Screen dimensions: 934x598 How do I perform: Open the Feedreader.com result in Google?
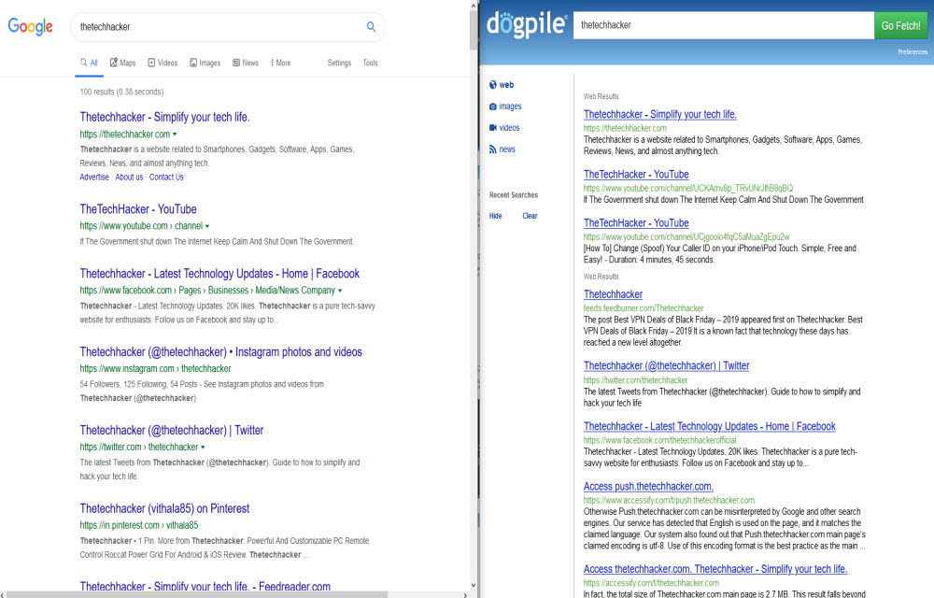coord(205,586)
